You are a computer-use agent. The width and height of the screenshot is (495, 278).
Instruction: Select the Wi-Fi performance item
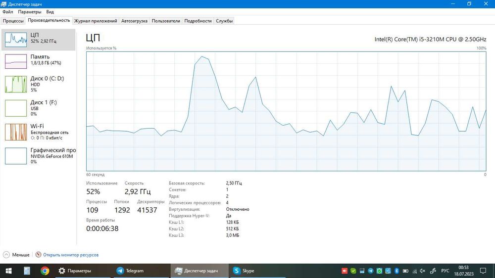38,132
